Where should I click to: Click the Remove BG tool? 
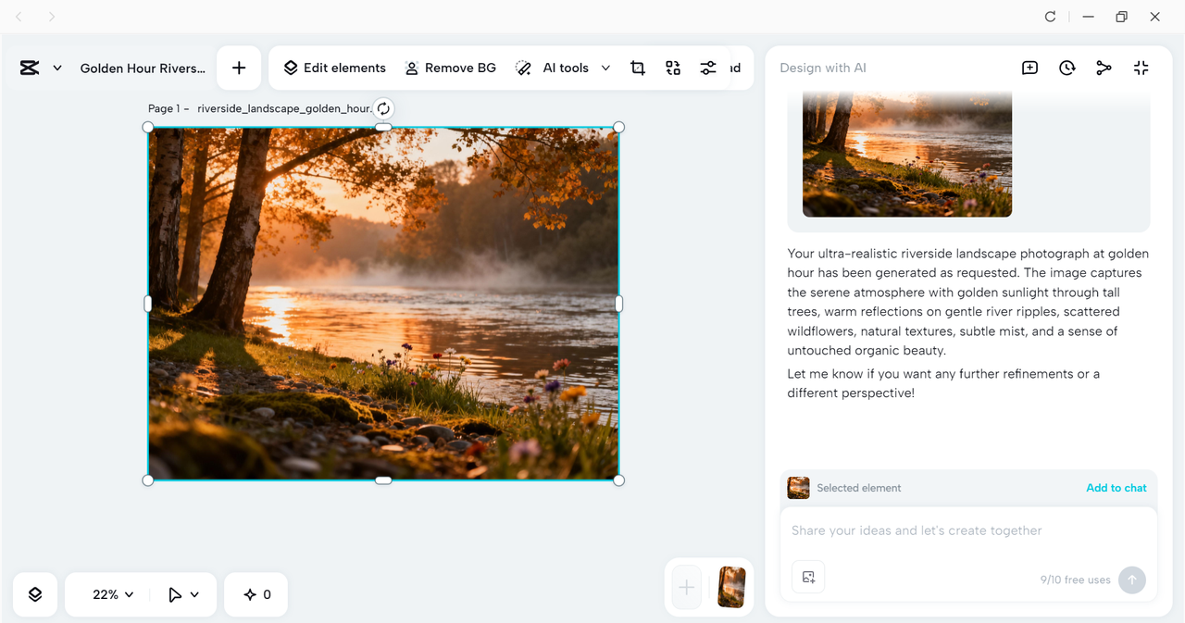point(450,67)
